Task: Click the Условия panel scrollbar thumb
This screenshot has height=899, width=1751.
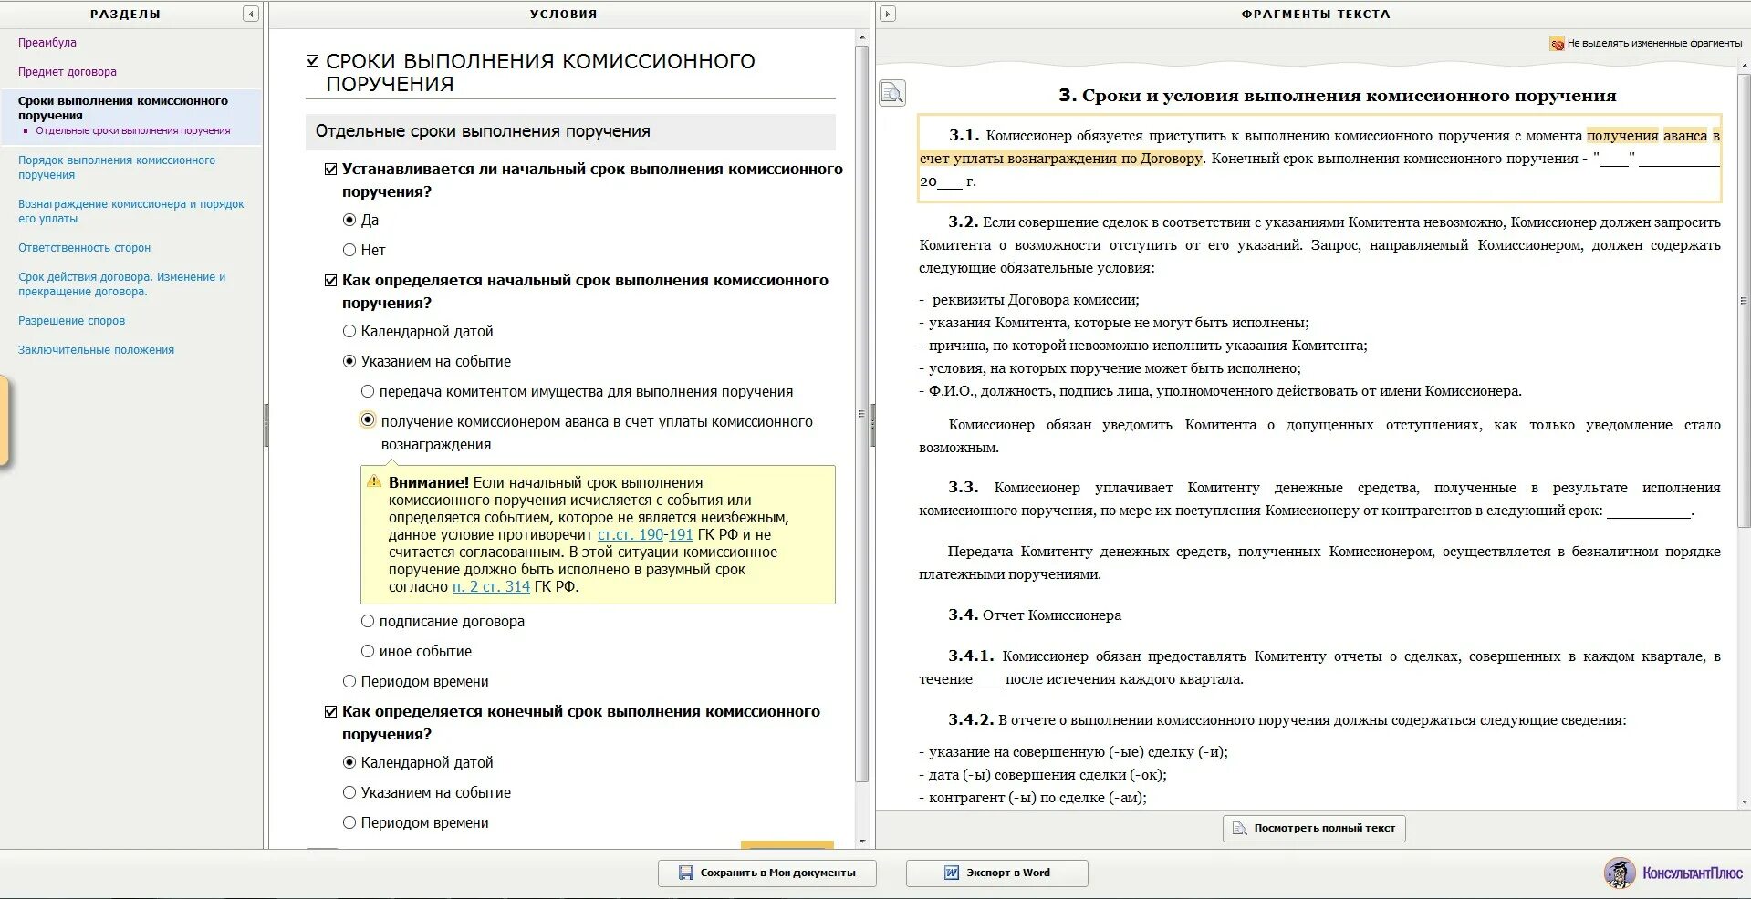Action: tap(861, 412)
